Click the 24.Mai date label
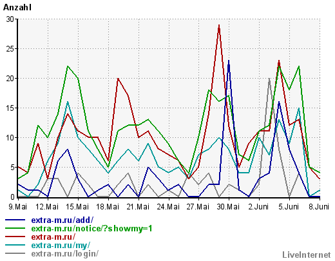The image size is (335, 261). [168, 207]
